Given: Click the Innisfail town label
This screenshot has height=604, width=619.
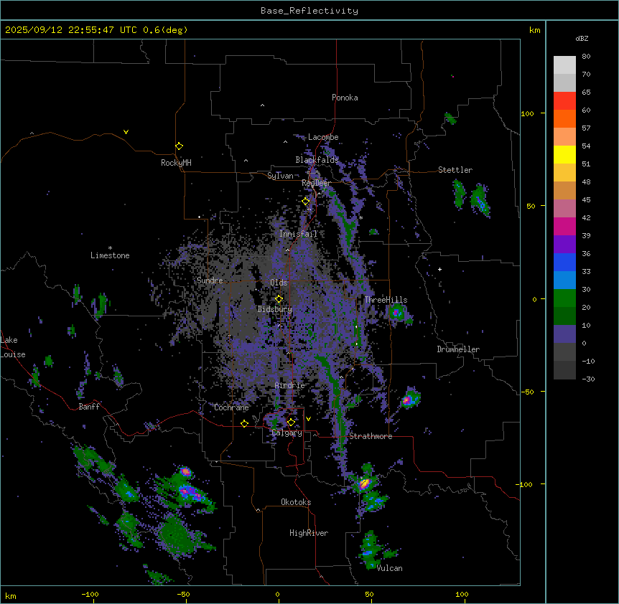Looking at the screenshot, I should pyautogui.click(x=298, y=234).
